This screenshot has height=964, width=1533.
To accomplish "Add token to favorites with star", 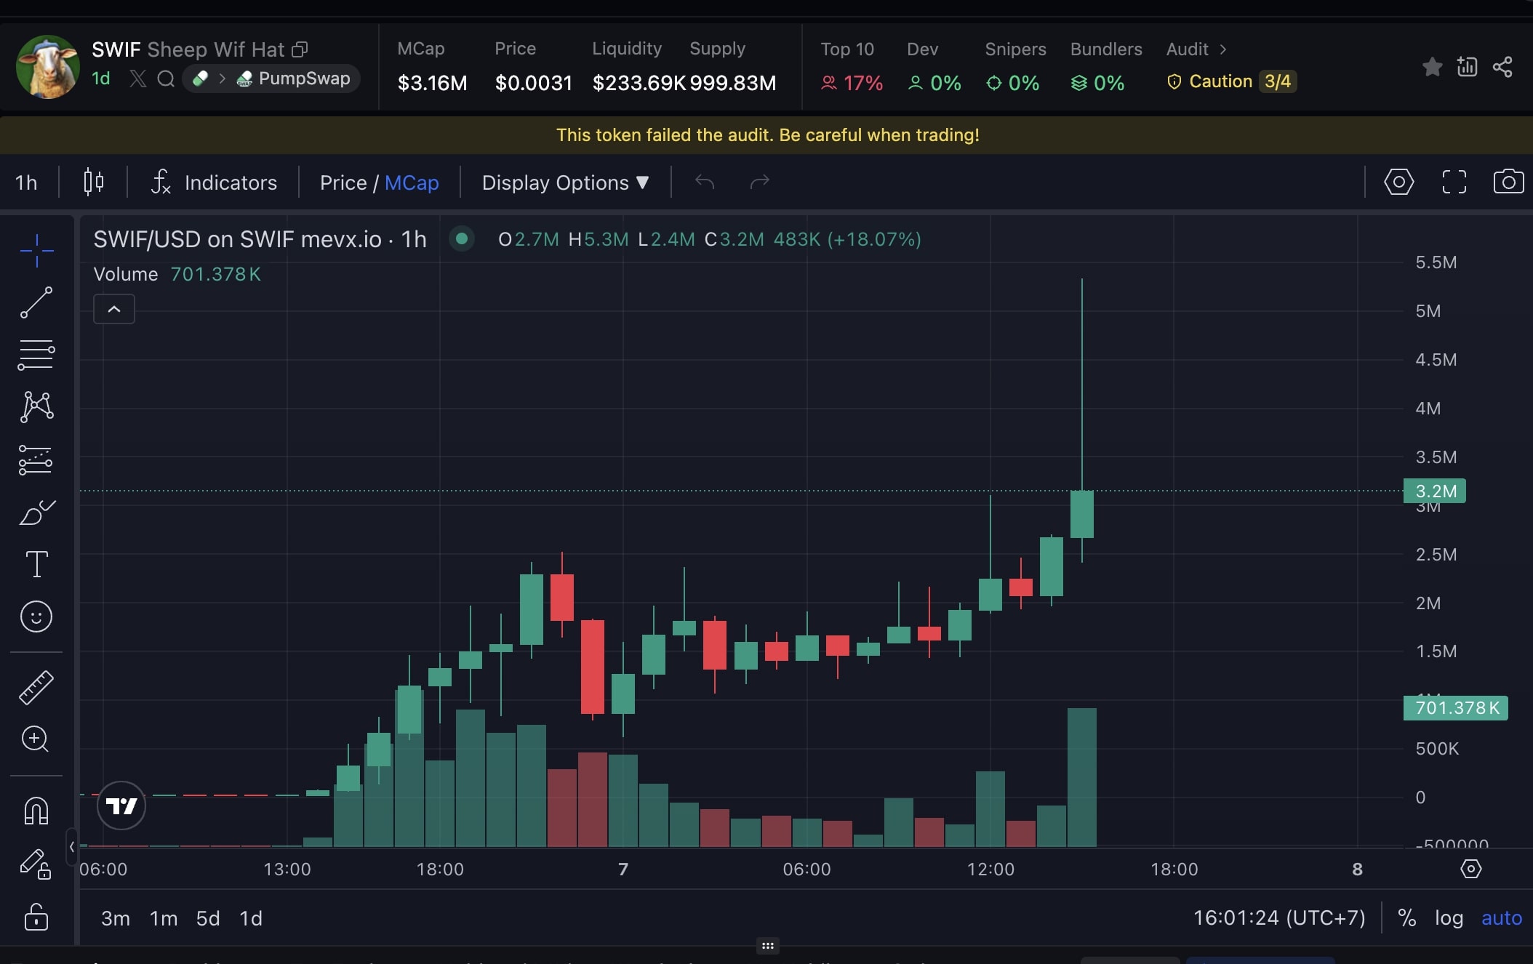I will click(1432, 67).
